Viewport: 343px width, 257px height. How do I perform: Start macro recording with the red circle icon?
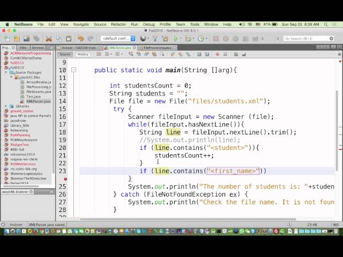(x=218, y=54)
